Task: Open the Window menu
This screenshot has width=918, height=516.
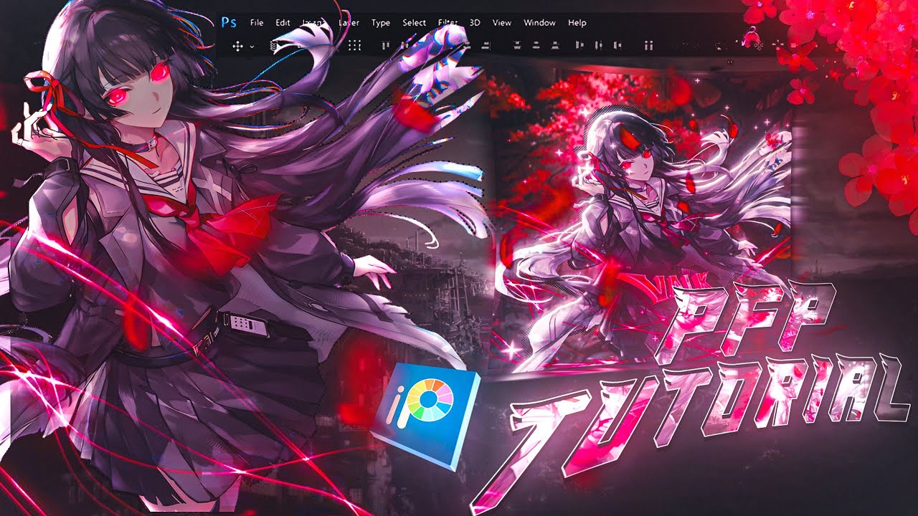Action: pos(539,23)
